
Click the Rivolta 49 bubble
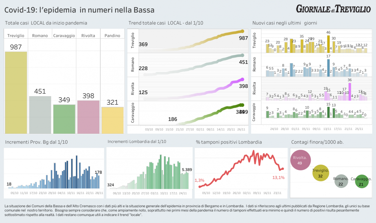(x=300, y=160)
